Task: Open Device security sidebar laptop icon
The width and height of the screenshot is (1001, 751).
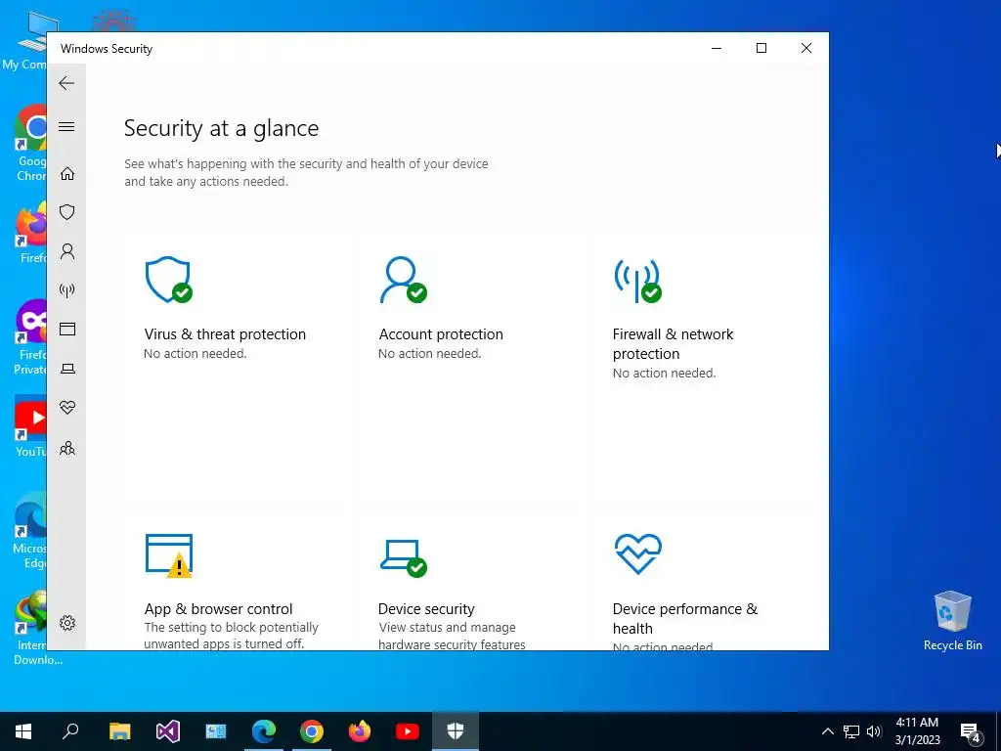Action: 67,369
